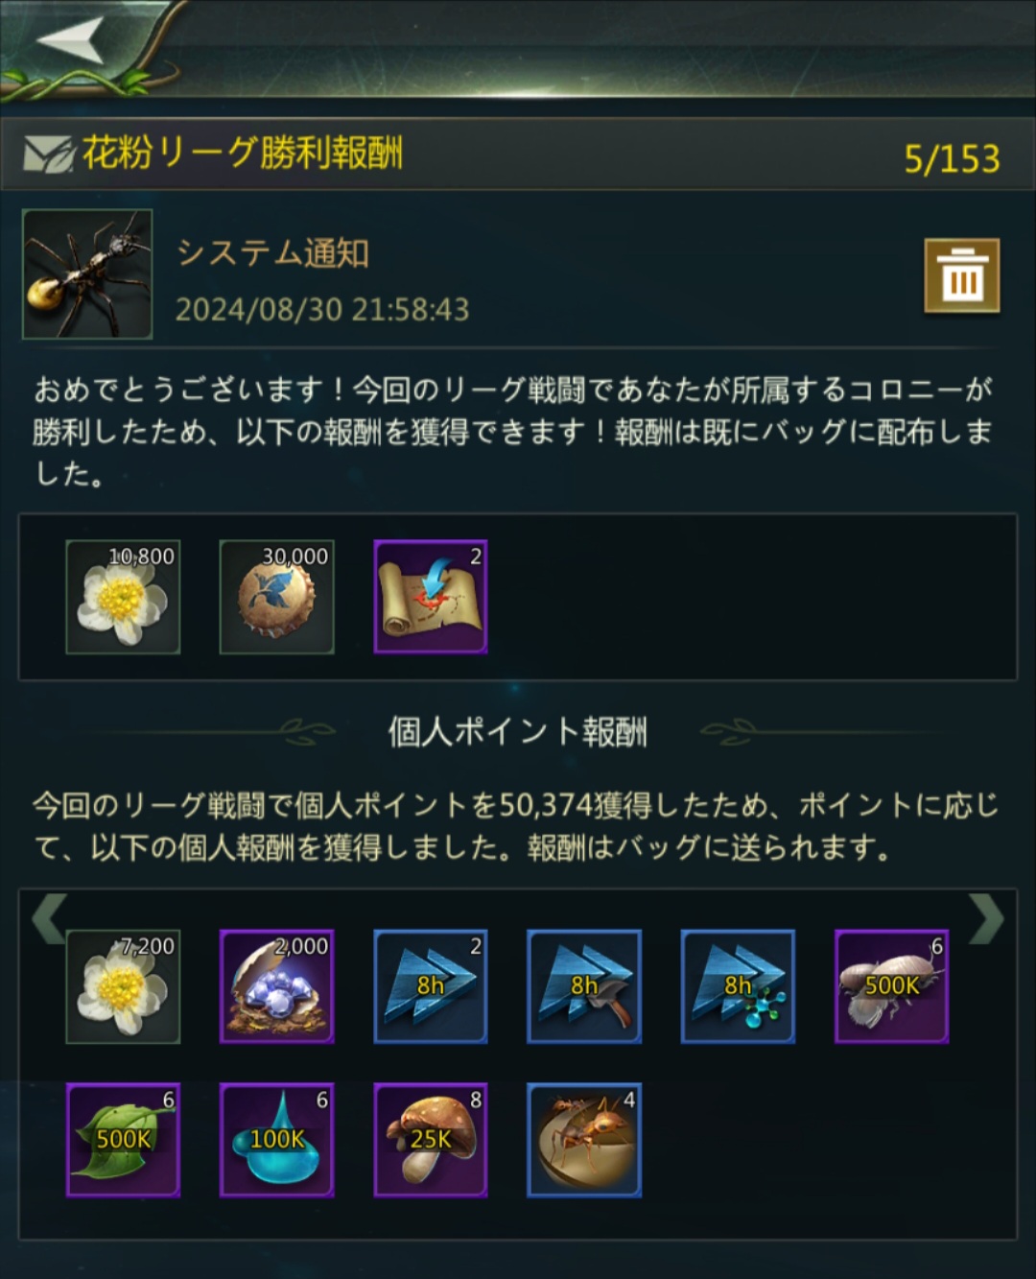Select the shell with gems reward 2,000
1036x1279 pixels.
[x=277, y=986]
